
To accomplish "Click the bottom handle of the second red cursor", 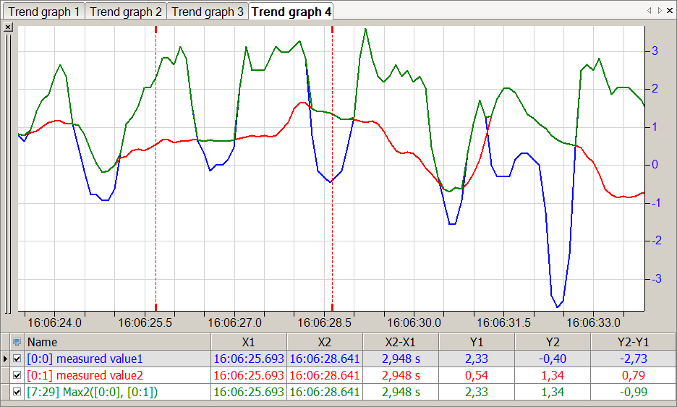I will [333, 307].
